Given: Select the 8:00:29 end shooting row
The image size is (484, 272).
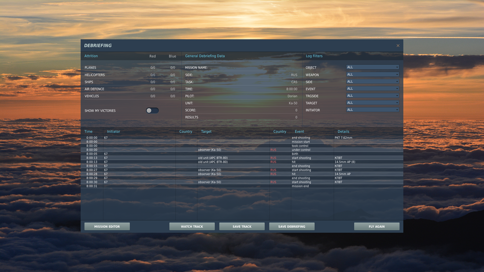Looking at the screenshot, I should [x=242, y=178].
